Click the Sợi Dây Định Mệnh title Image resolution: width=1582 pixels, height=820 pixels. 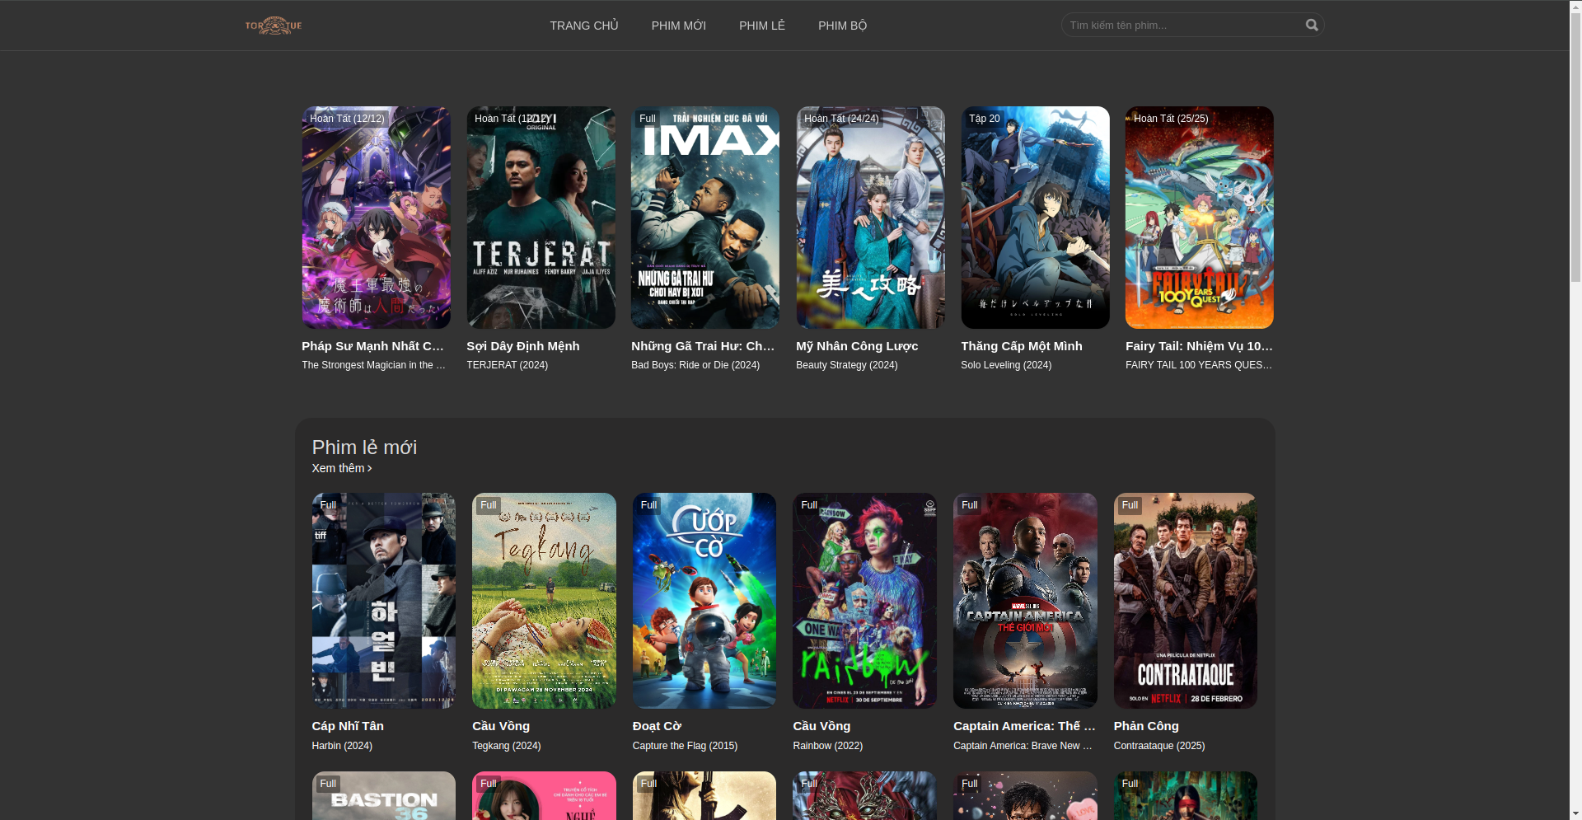[523, 346]
